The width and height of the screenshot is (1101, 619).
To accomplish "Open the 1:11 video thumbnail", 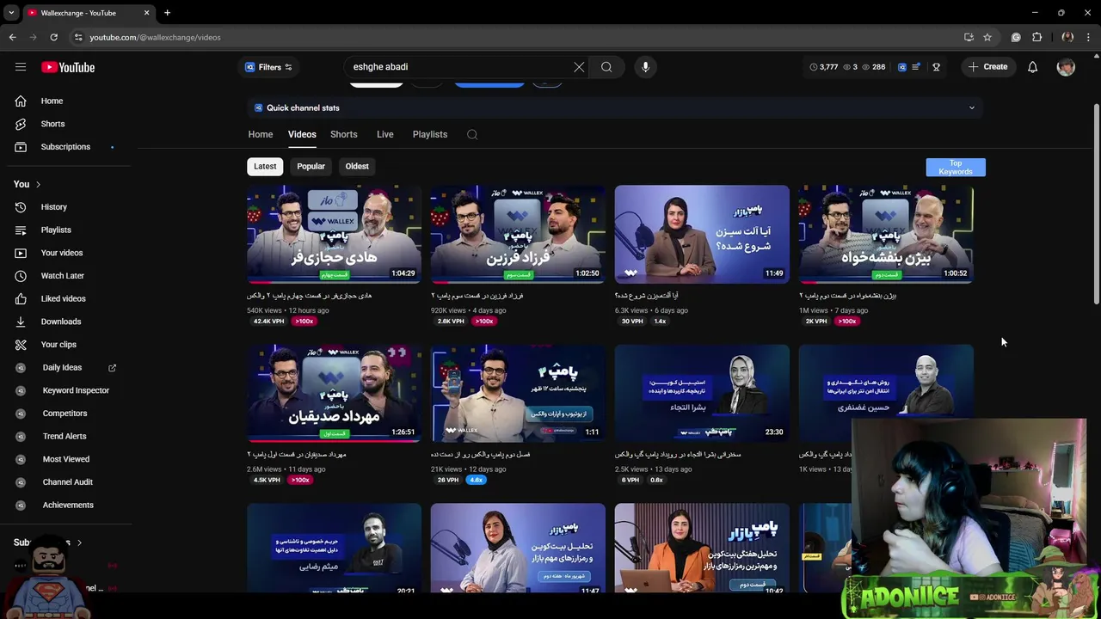I will (x=518, y=393).
